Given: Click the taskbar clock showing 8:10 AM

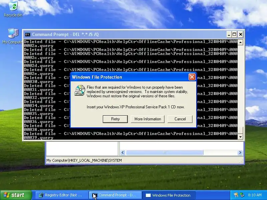Looking at the screenshot, I should pyautogui.click(x=255, y=195).
